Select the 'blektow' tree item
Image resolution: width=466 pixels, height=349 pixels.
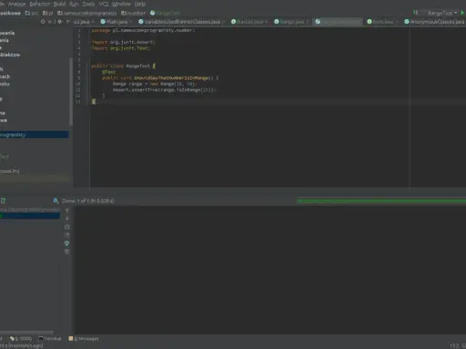point(10,55)
